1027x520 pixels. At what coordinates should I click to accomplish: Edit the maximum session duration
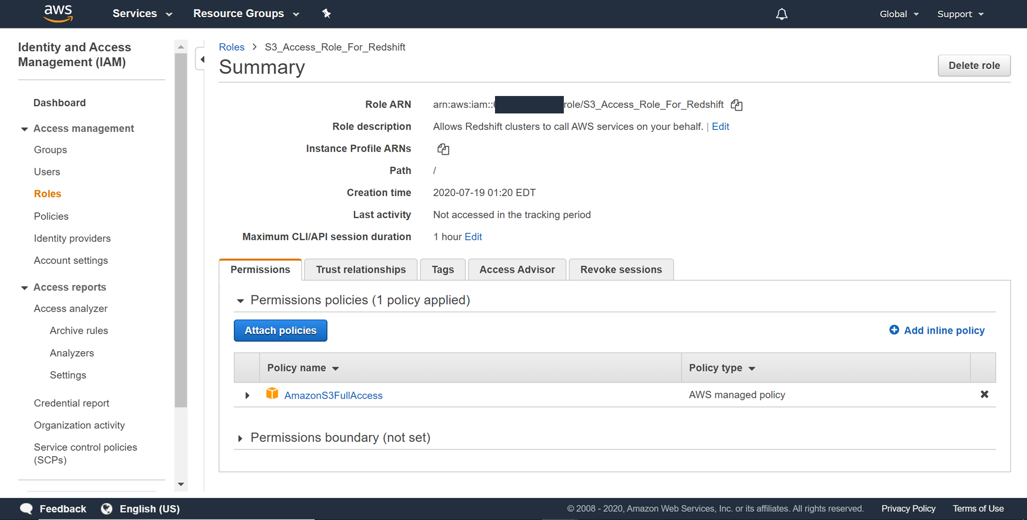coord(473,237)
